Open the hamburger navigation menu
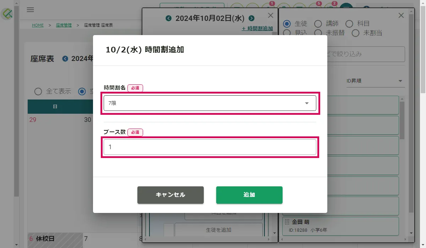 click(x=31, y=10)
